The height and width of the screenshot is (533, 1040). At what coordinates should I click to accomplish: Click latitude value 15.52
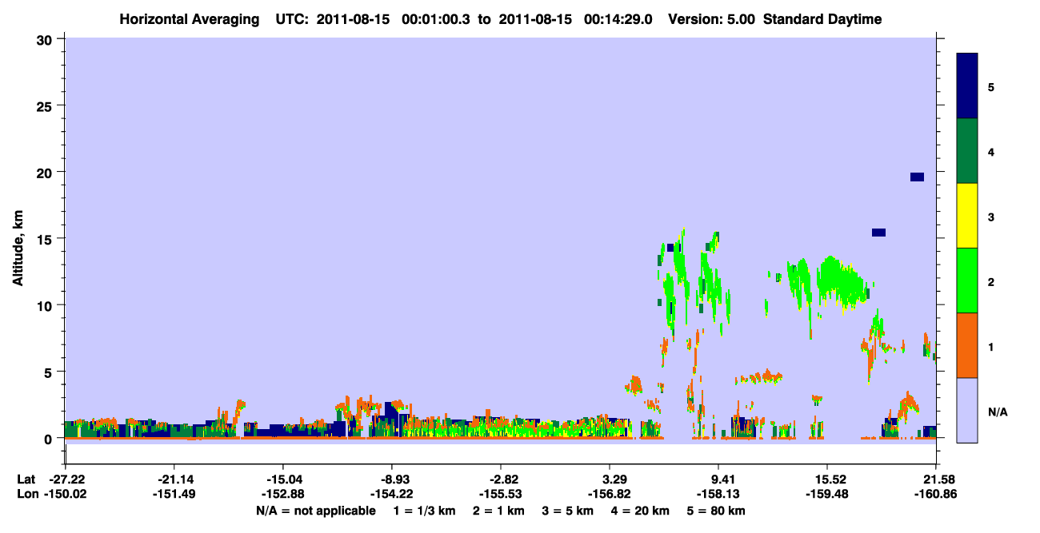pyautogui.click(x=826, y=479)
